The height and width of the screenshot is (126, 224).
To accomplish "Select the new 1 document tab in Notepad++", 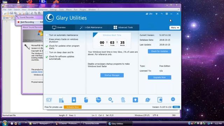I will (8, 18).
